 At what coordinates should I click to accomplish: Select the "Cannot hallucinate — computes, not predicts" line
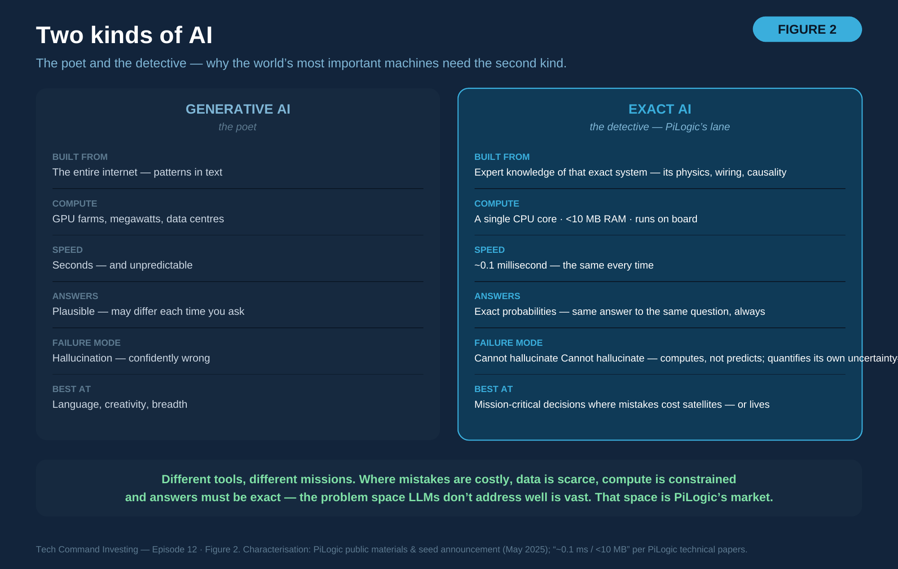[x=686, y=358]
